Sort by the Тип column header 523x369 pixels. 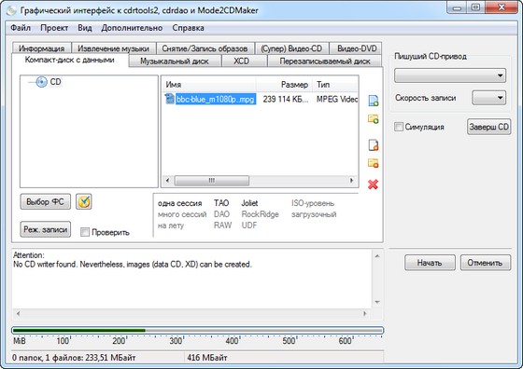pyautogui.click(x=335, y=85)
